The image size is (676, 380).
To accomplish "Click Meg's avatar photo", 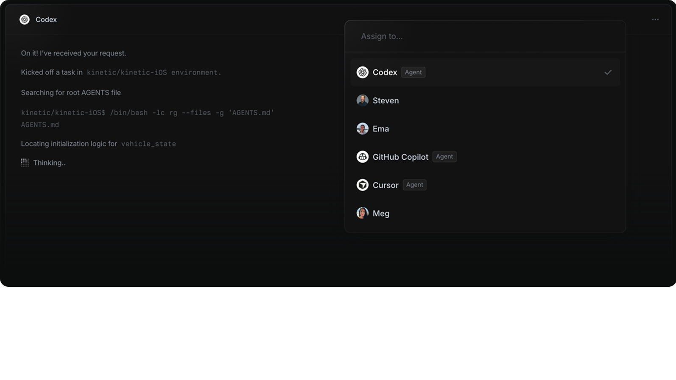I will click(x=362, y=213).
